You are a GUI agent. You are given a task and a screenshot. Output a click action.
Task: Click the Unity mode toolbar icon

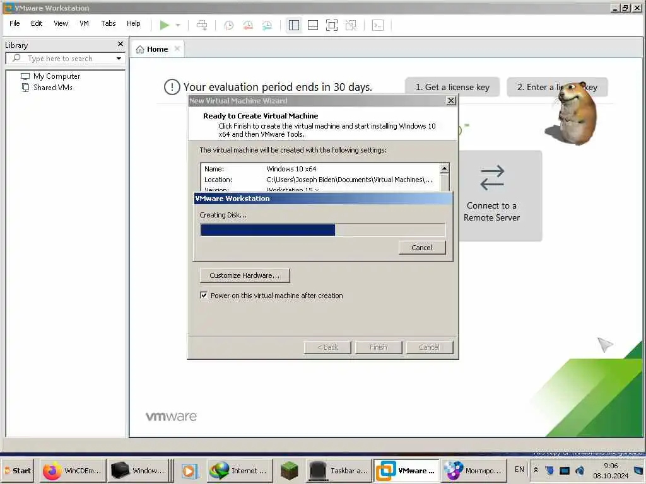click(351, 25)
